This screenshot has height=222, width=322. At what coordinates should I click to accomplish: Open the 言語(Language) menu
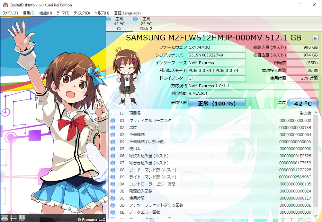(x=127, y=13)
